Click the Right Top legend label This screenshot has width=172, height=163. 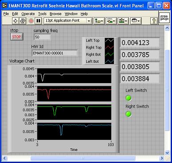point(94,47)
